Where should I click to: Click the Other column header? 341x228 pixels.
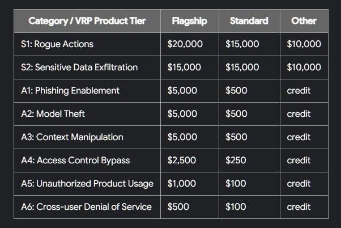point(304,21)
